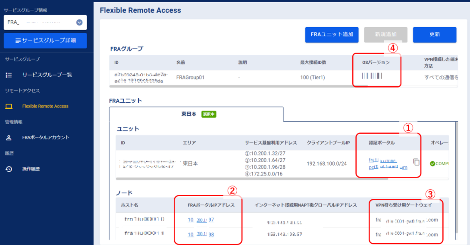The height and width of the screenshot is (245, 470).
Task: Click the horizontal scrollbar under ユニット table
Action: pyautogui.click(x=252, y=179)
